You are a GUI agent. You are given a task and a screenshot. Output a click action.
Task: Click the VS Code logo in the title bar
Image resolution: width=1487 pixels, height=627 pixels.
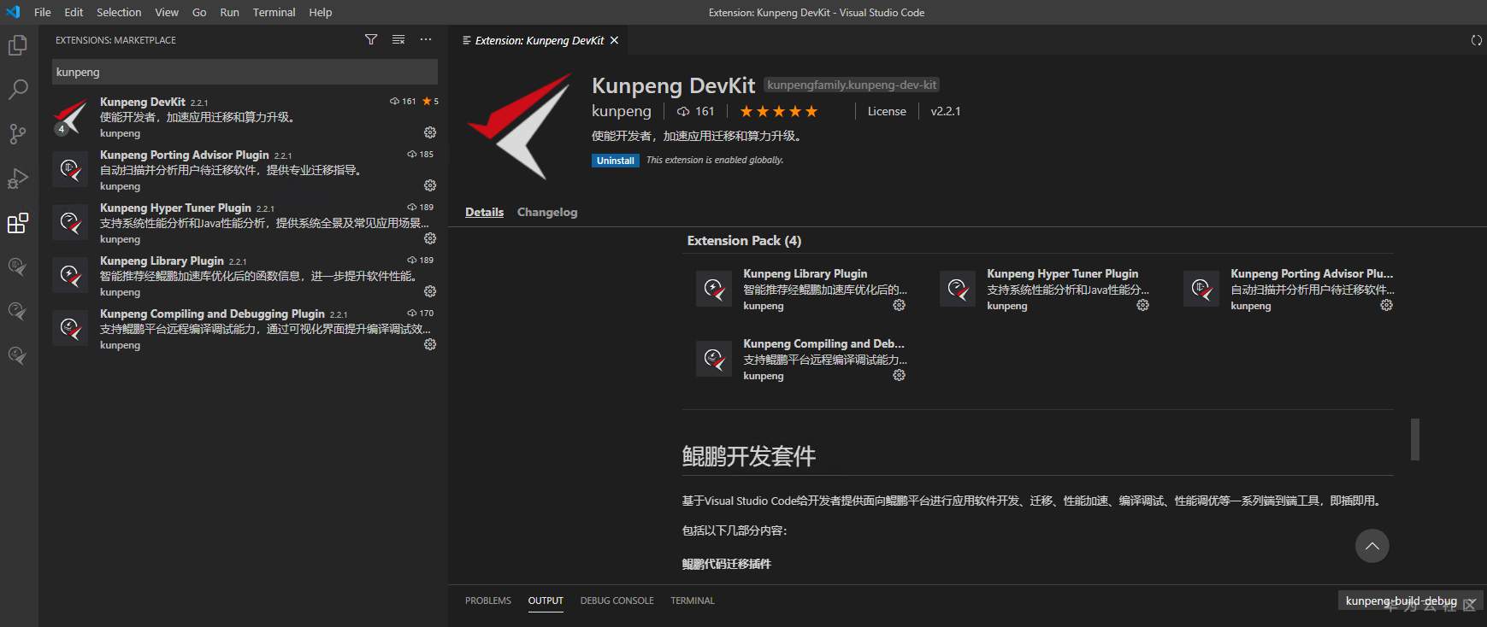pos(13,12)
